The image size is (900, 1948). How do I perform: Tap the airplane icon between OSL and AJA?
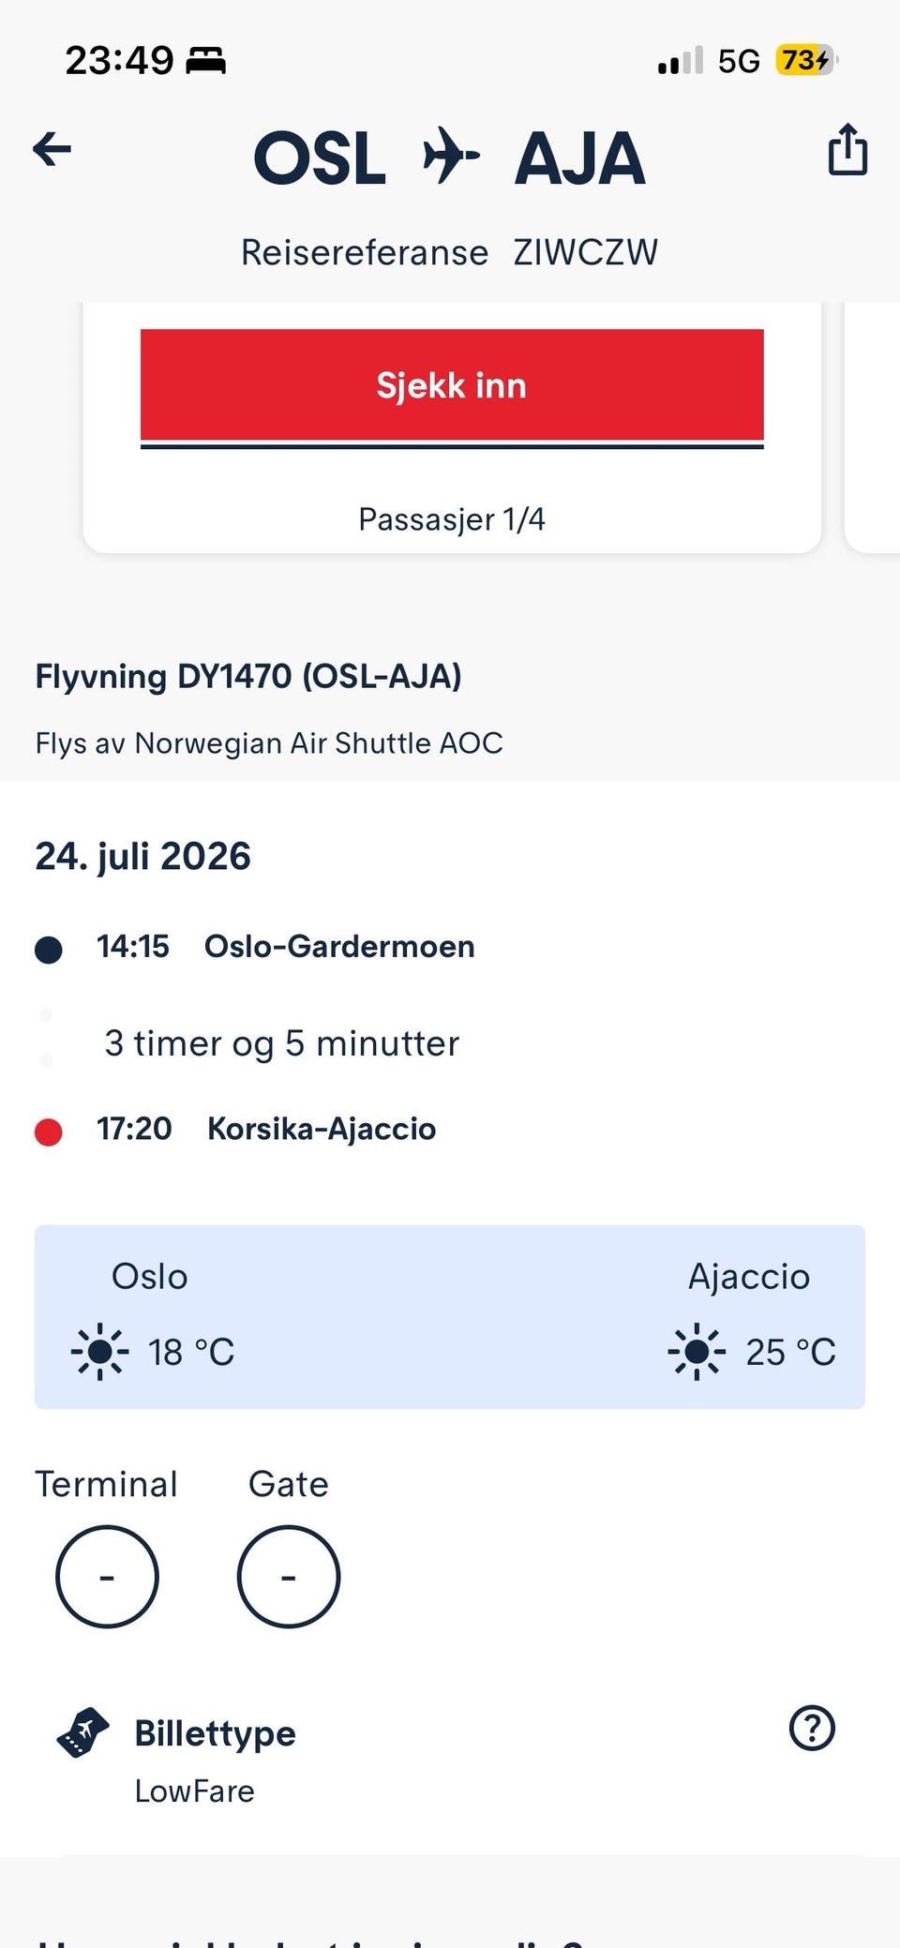pyautogui.click(x=450, y=157)
